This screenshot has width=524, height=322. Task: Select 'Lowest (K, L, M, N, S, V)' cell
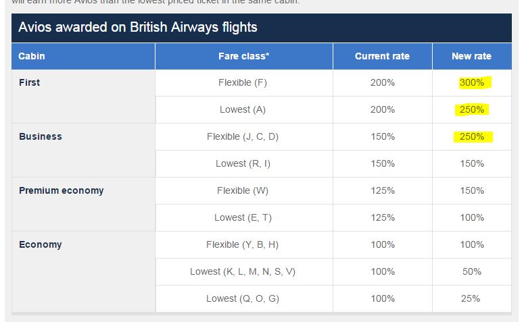pos(243,271)
